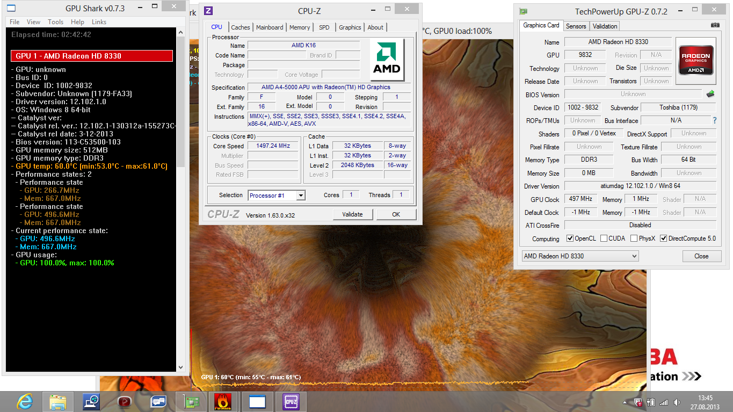Click the Core Speed value 1497.24 MHz
733x412 pixels.
pos(273,146)
